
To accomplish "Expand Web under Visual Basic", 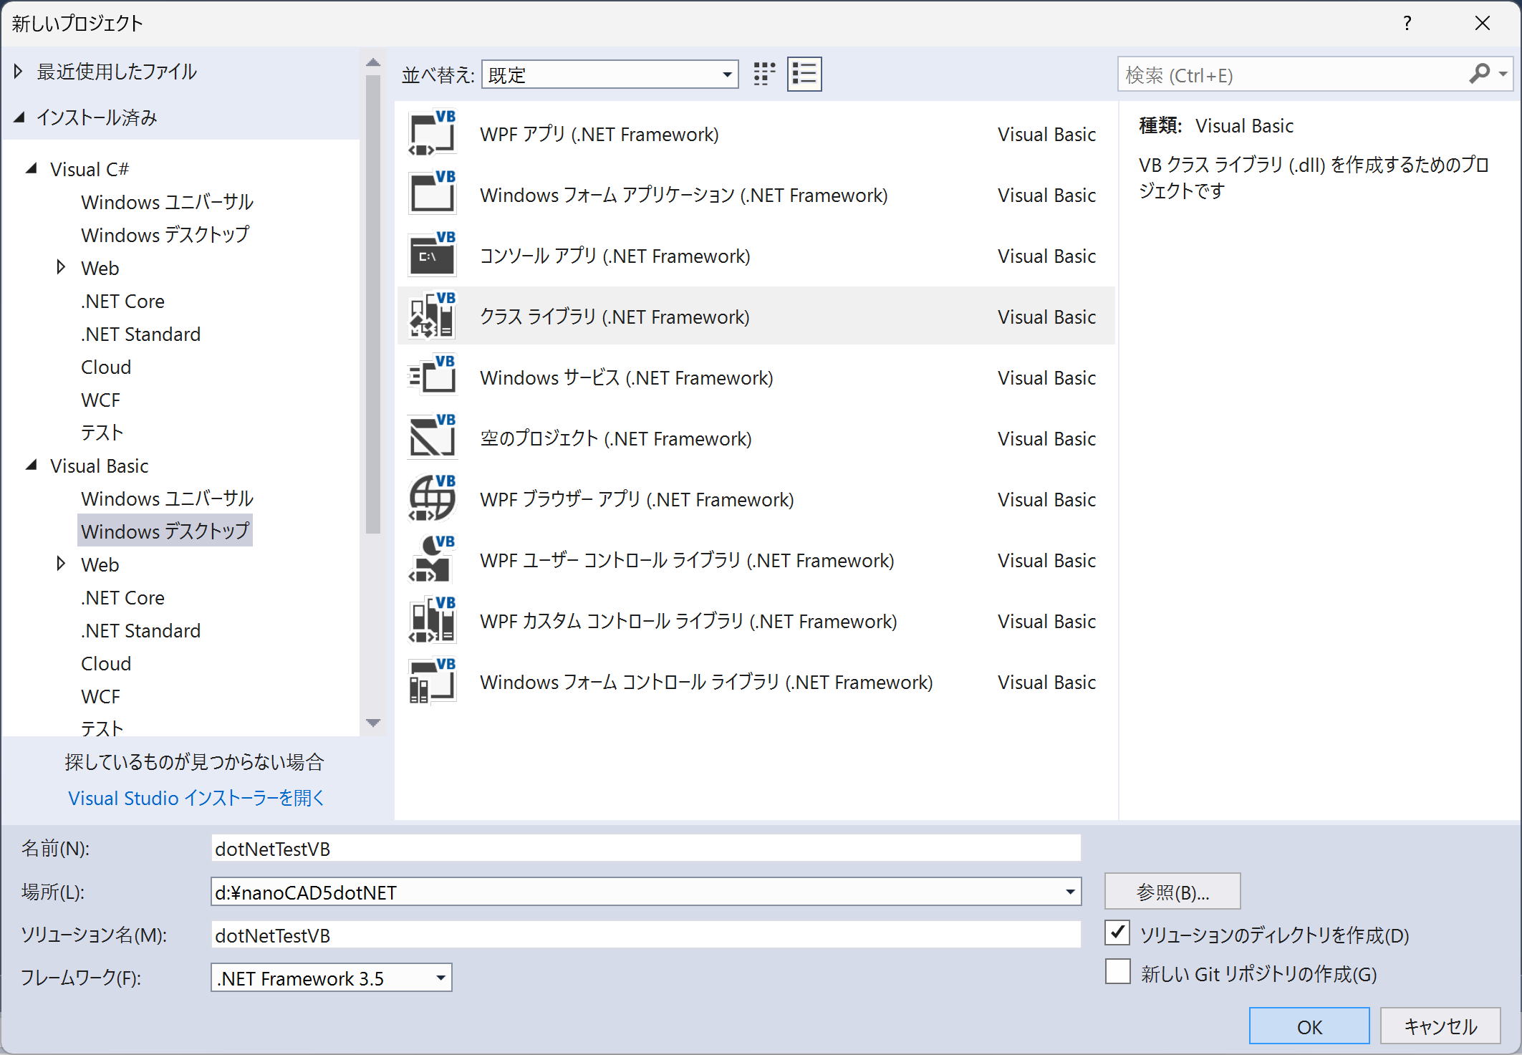I will (61, 564).
